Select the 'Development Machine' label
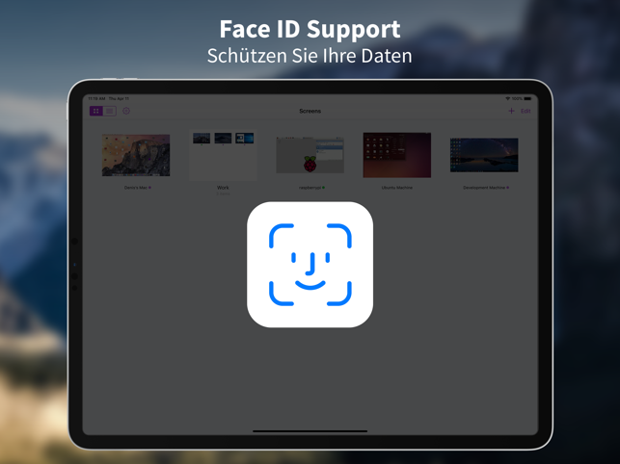Viewport: 620px width, 464px height. (x=484, y=188)
